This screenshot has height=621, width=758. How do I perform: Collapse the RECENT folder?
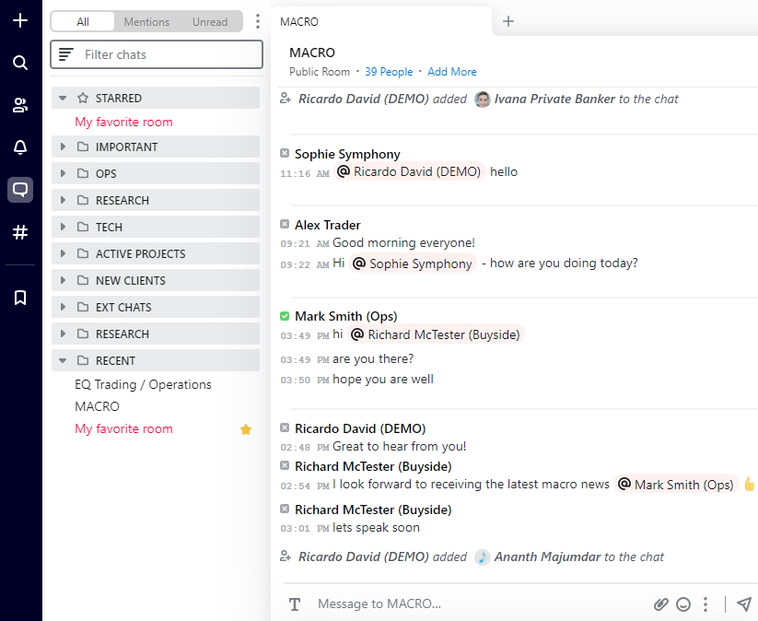pyautogui.click(x=63, y=361)
